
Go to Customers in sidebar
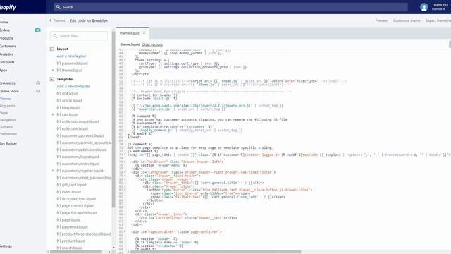(8, 46)
